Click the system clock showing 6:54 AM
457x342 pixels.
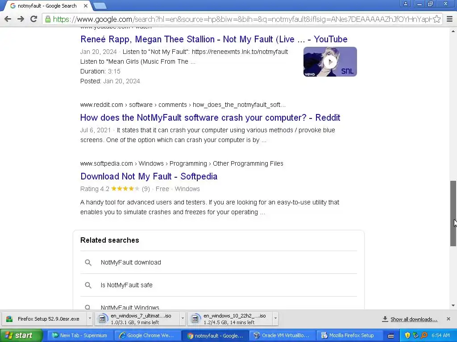point(440,335)
